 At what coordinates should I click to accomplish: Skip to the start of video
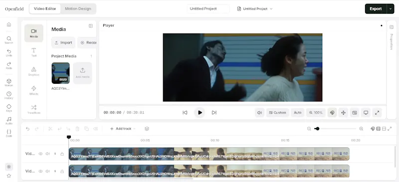[185, 113]
